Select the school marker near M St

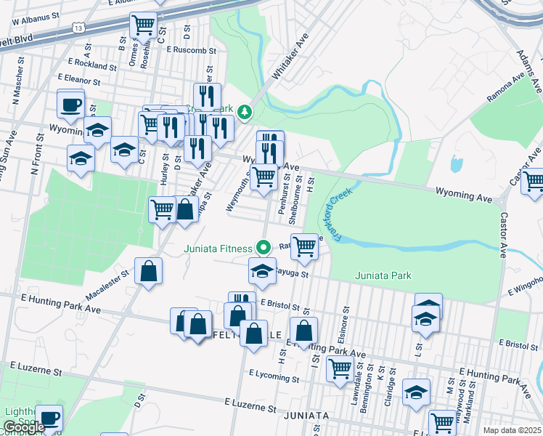tap(416, 394)
